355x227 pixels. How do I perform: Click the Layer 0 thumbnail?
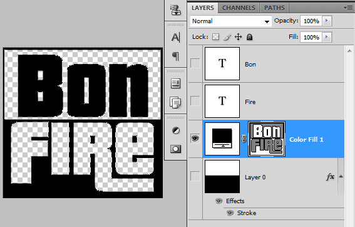(x=222, y=177)
